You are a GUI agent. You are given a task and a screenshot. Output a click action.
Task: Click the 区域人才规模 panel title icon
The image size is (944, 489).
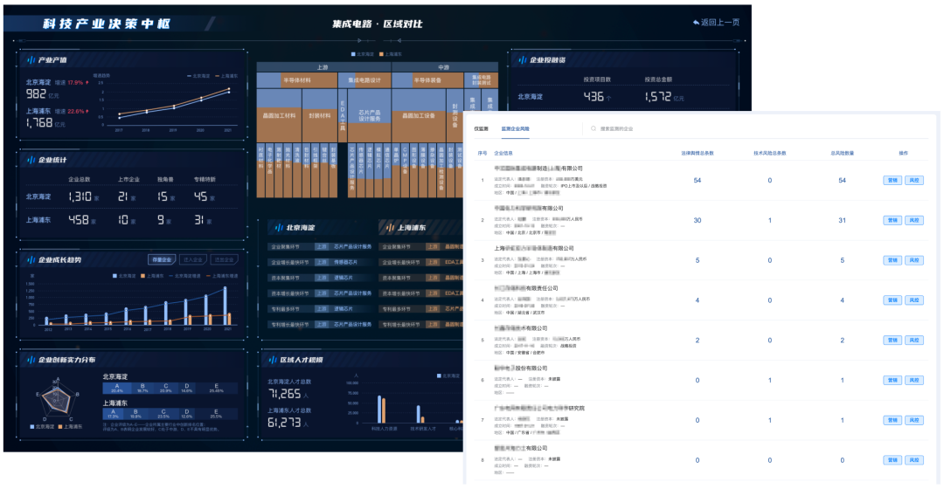coord(273,360)
